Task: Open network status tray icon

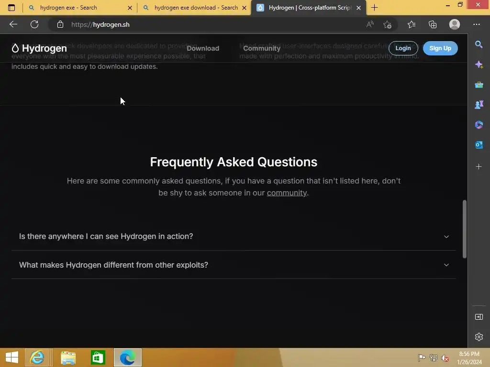Action: point(433,357)
